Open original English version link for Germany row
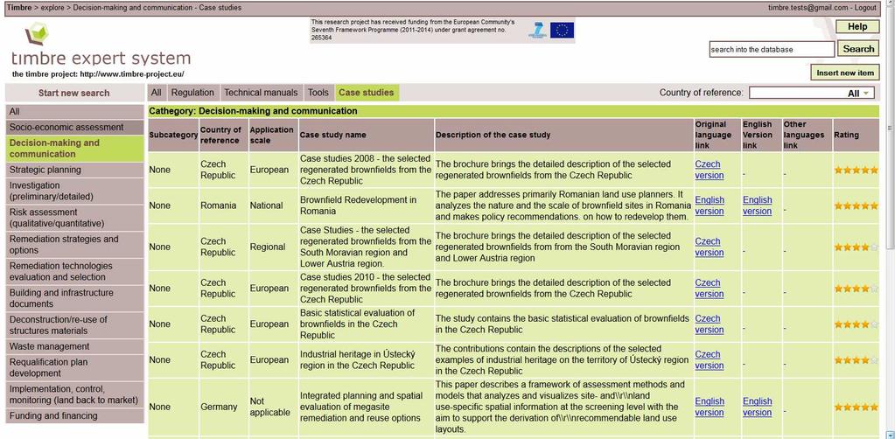 click(710, 407)
